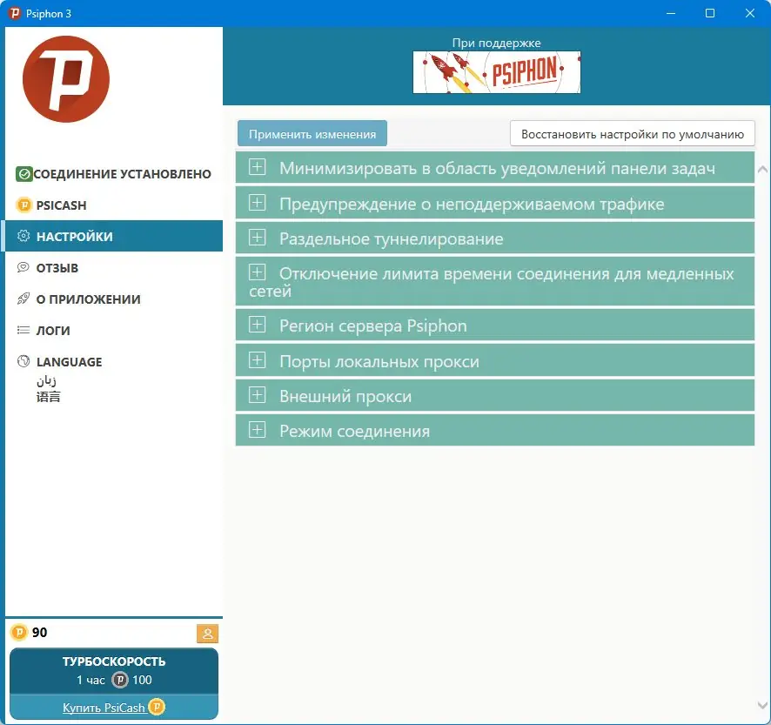
Task: Click Восстановить настройки по умолчанию button
Action: click(x=633, y=134)
